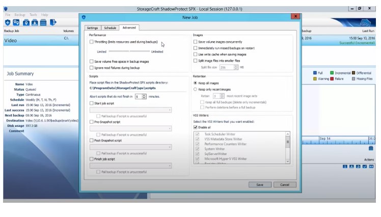
Task: Open the Finish job script dropdown
Action: click(x=131, y=166)
